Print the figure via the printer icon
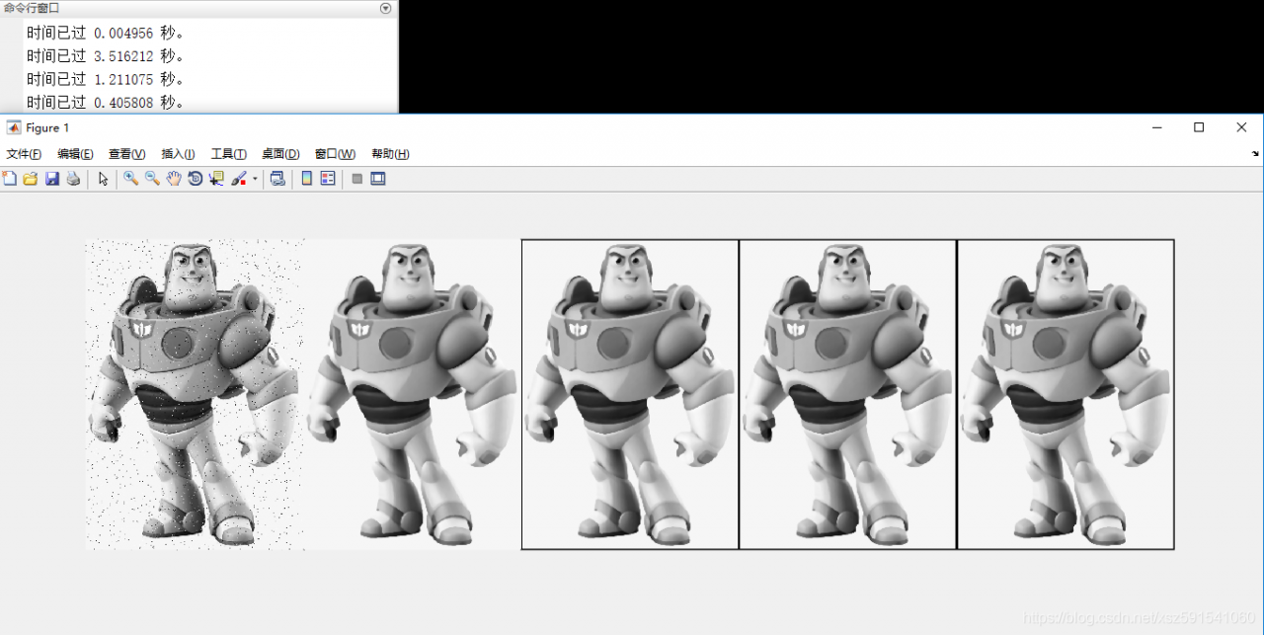 click(x=73, y=179)
